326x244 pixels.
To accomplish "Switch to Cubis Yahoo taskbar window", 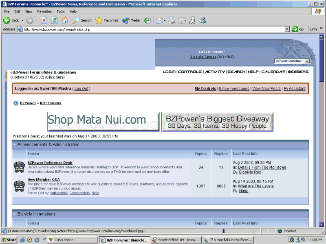I will pos(73,240).
